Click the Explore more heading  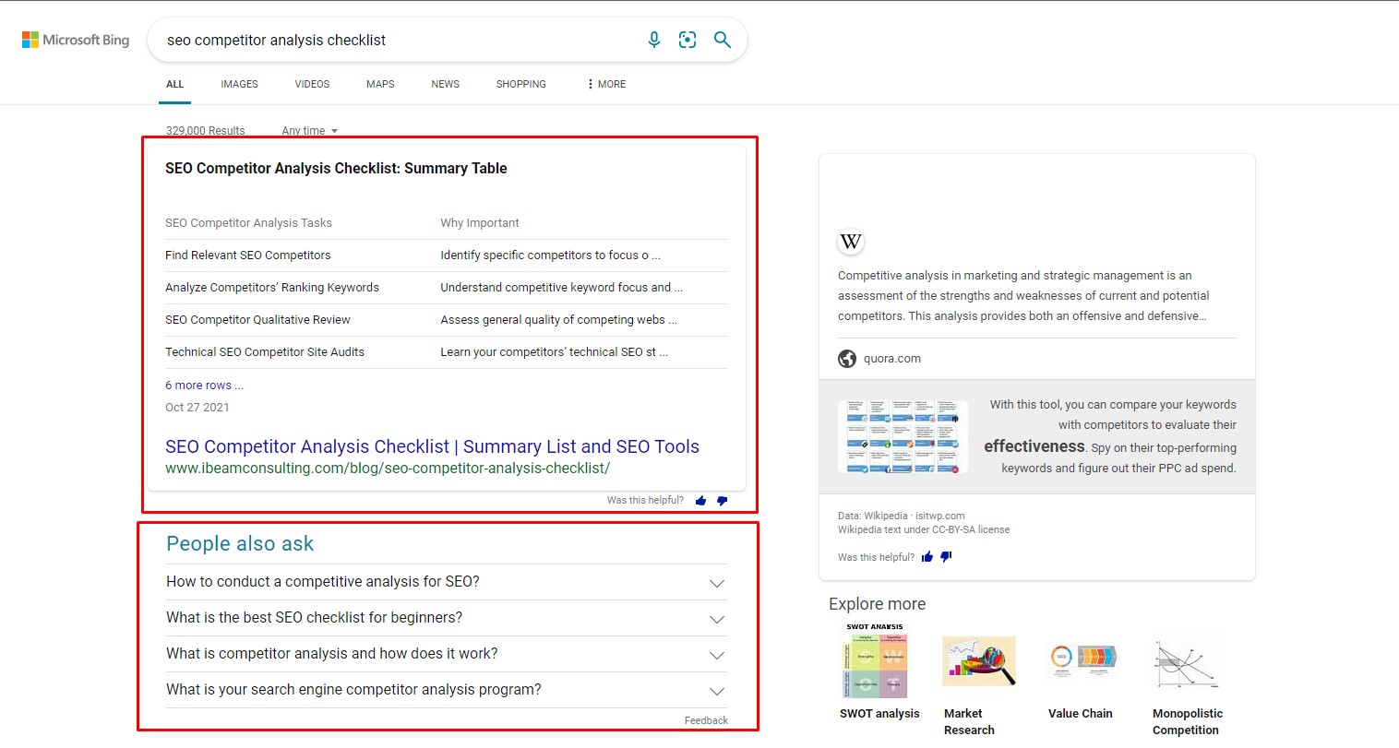[877, 604]
